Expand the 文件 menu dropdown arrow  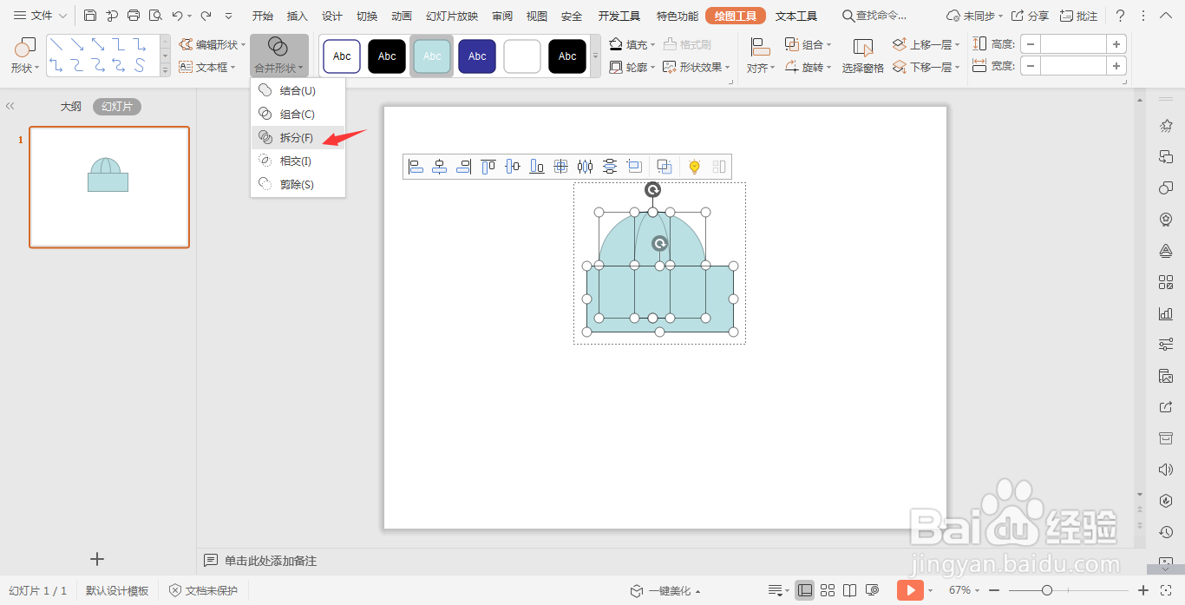tap(62, 16)
